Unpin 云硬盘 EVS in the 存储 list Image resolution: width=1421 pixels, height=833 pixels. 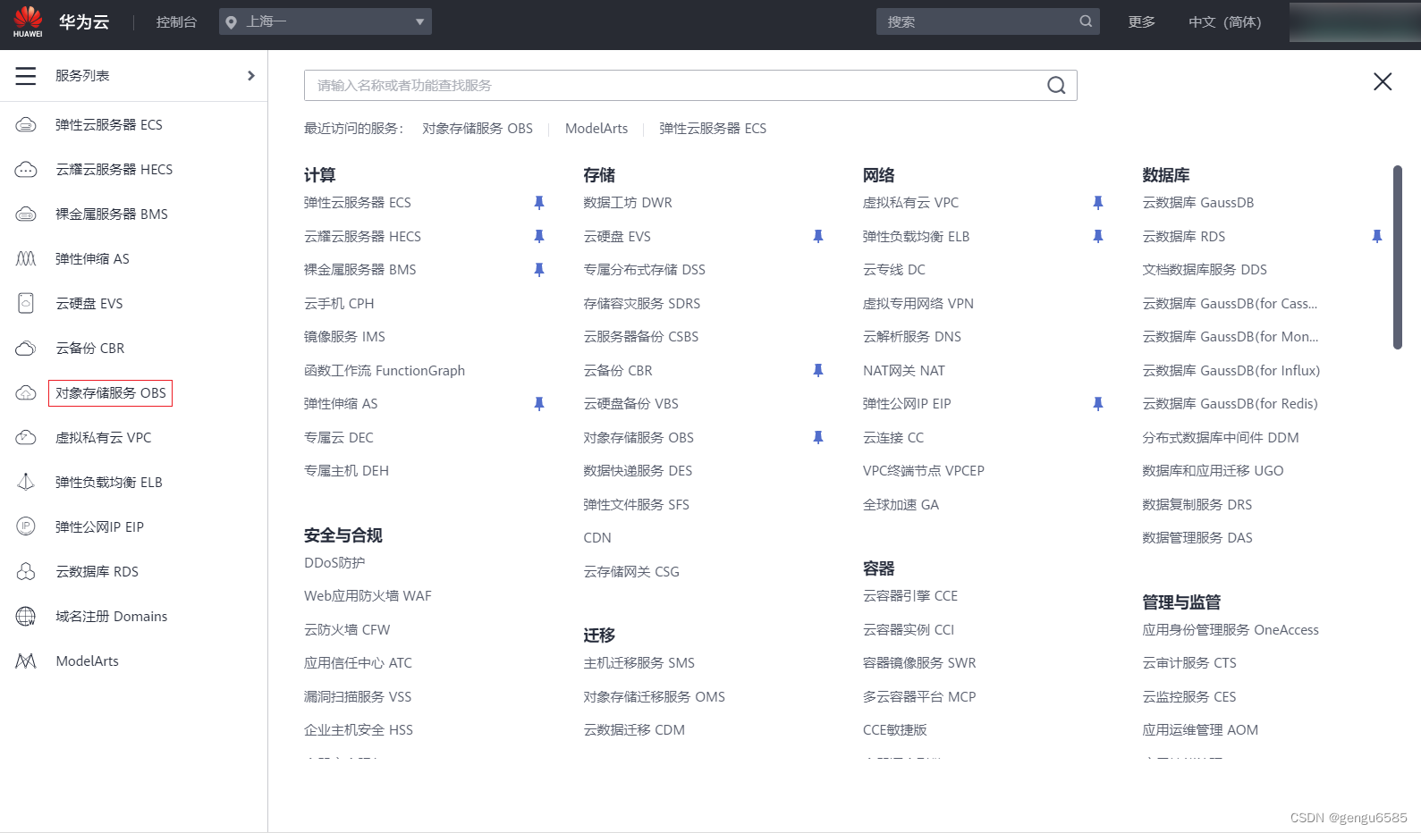[x=818, y=237]
